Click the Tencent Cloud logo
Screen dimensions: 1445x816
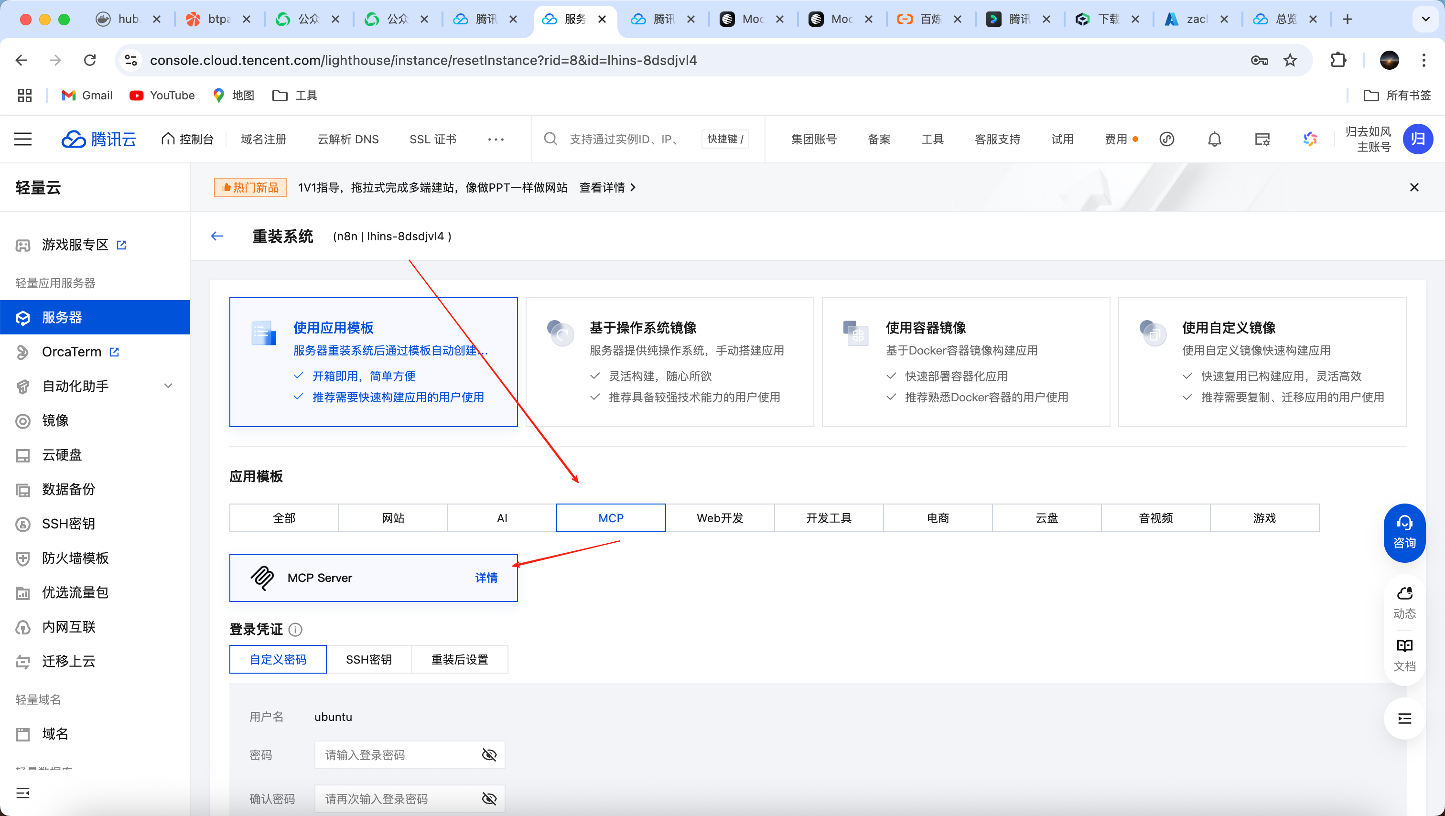(x=99, y=139)
